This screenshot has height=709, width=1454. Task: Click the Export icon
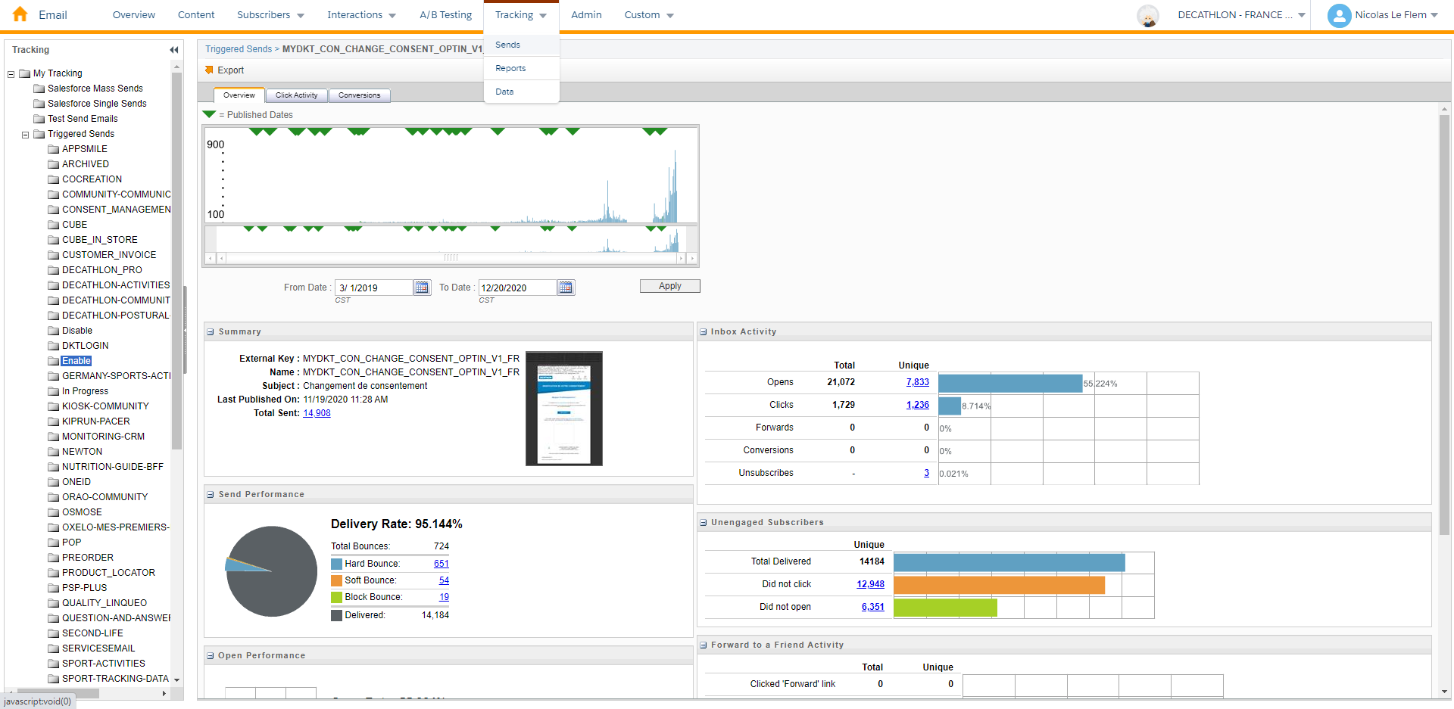[x=210, y=70]
